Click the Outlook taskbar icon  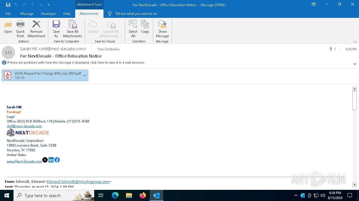[x=157, y=195]
